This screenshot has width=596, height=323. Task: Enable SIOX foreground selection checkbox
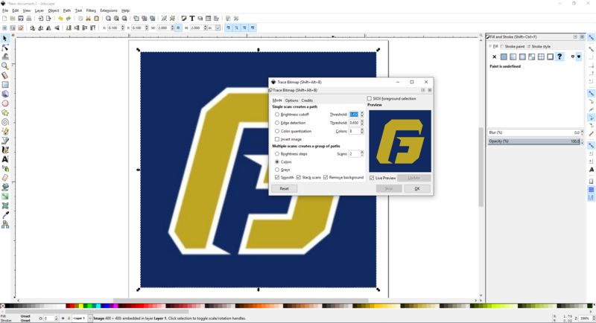[369, 98]
